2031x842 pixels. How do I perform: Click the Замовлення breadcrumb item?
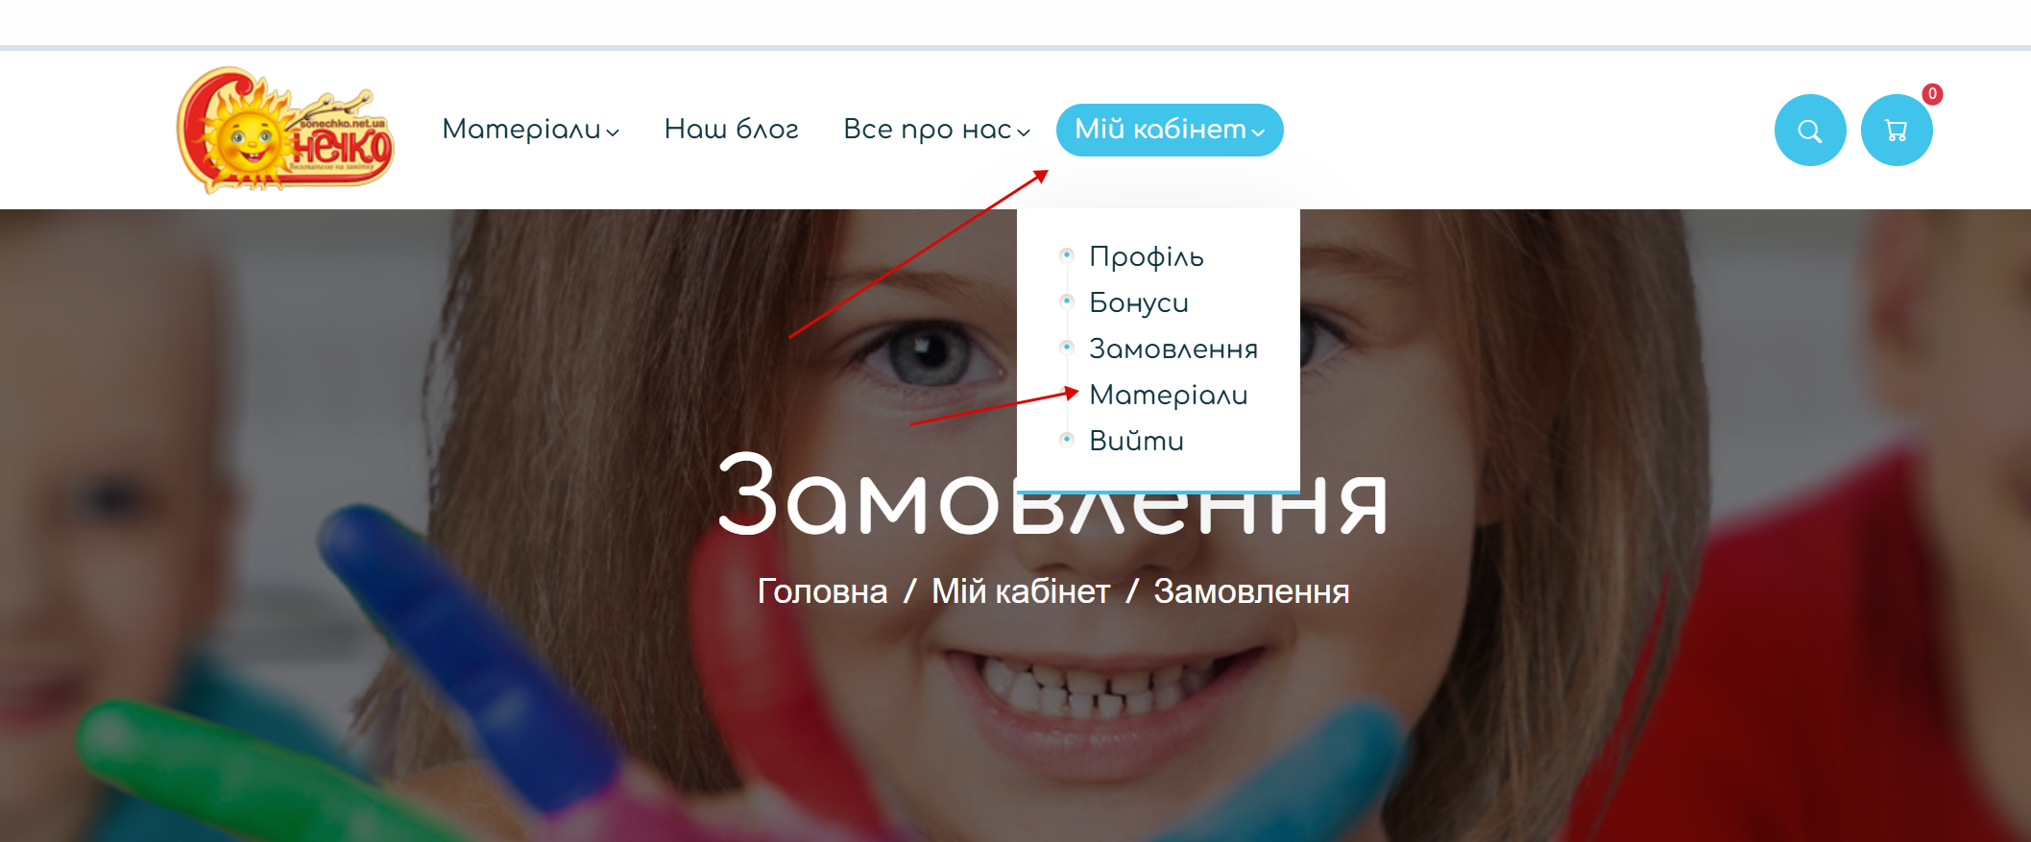pos(1251,591)
